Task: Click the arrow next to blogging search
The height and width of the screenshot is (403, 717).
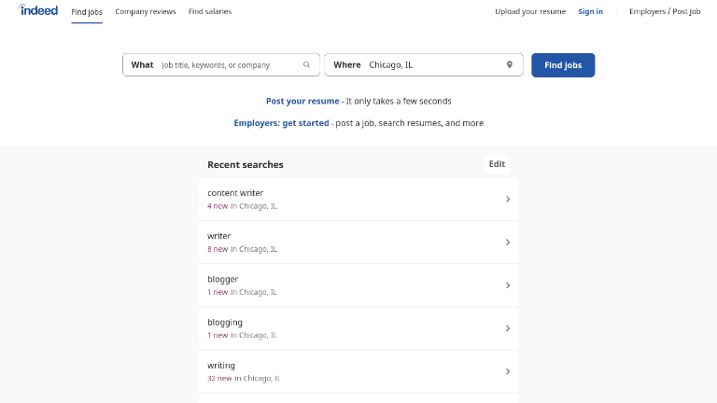Action: [507, 328]
